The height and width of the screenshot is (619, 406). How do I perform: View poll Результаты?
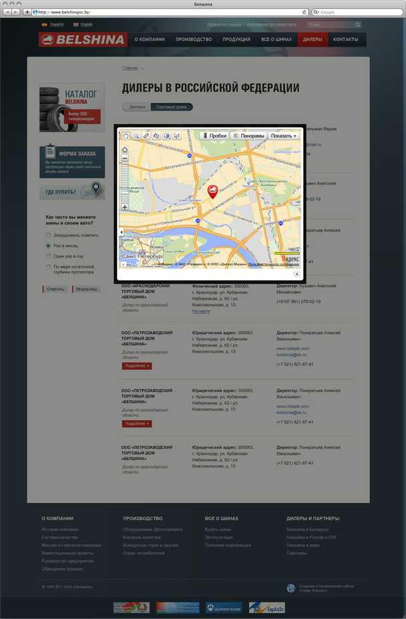(86, 289)
